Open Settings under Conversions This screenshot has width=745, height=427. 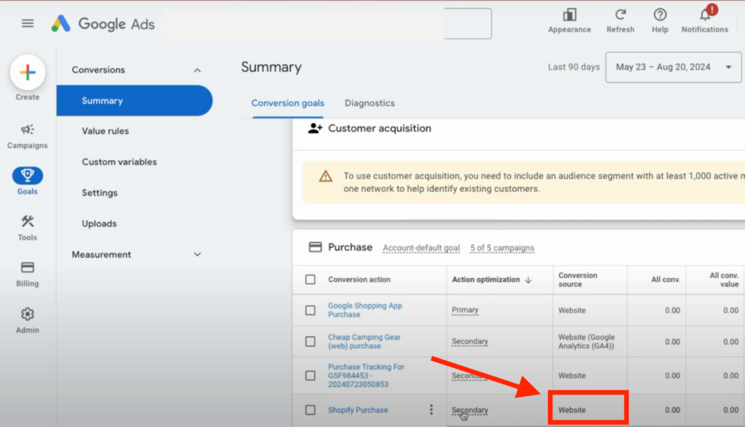[99, 193]
